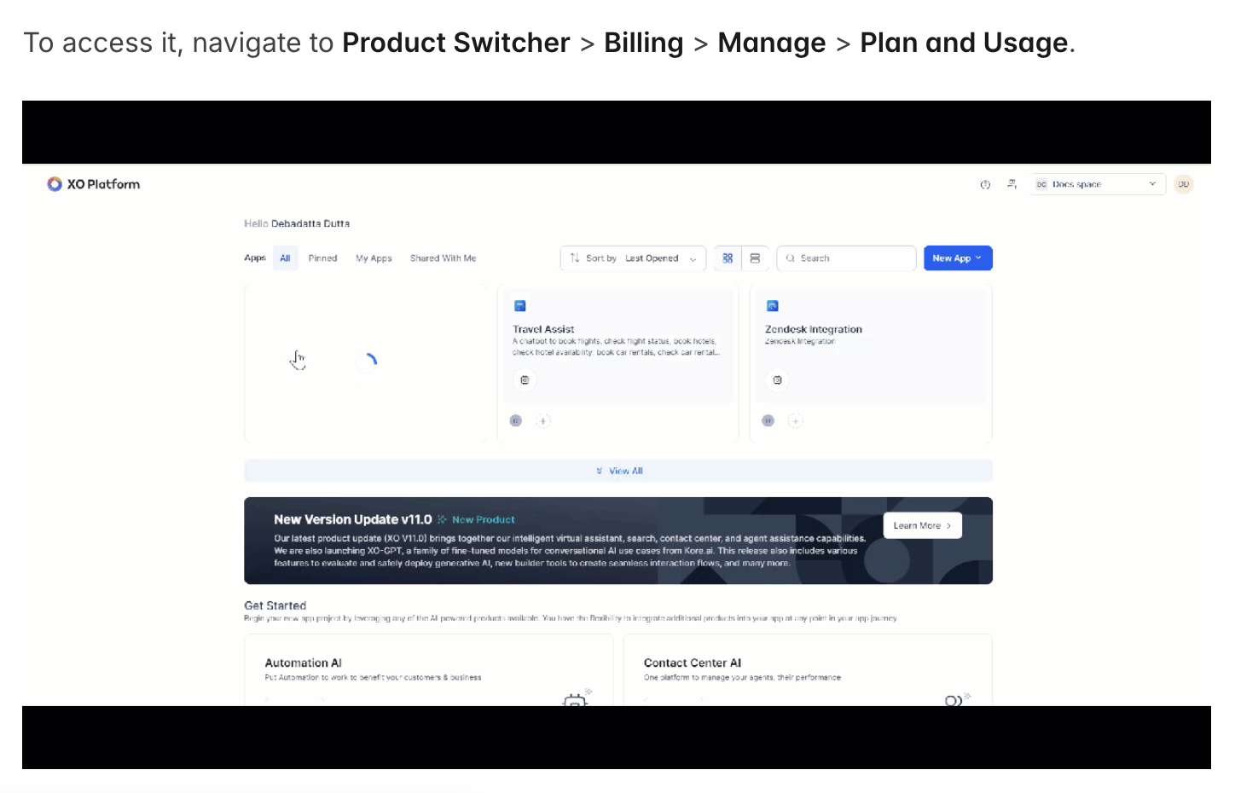Click Zendesk Integration app icon
This screenshot has width=1235, height=793.
(773, 306)
